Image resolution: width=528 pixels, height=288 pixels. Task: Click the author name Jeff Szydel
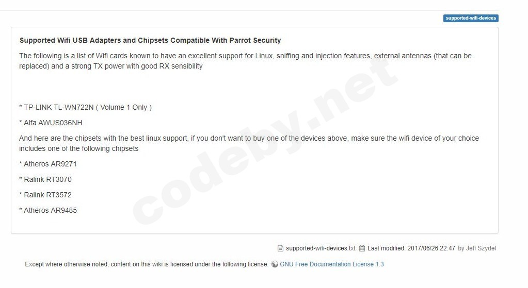point(481,248)
